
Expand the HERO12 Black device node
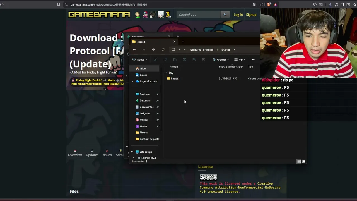tap(134, 158)
